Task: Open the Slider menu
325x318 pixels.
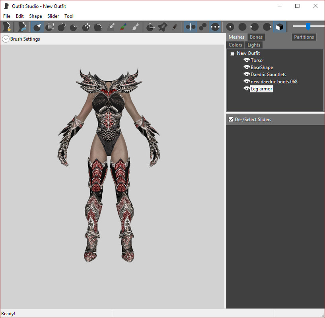Action: pos(53,16)
